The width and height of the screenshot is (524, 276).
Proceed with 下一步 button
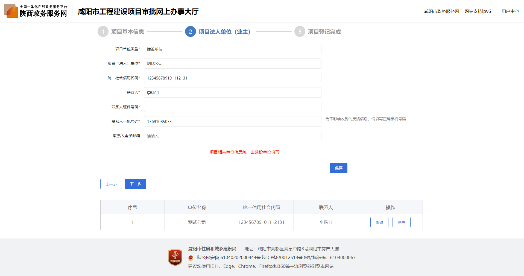[x=136, y=184]
